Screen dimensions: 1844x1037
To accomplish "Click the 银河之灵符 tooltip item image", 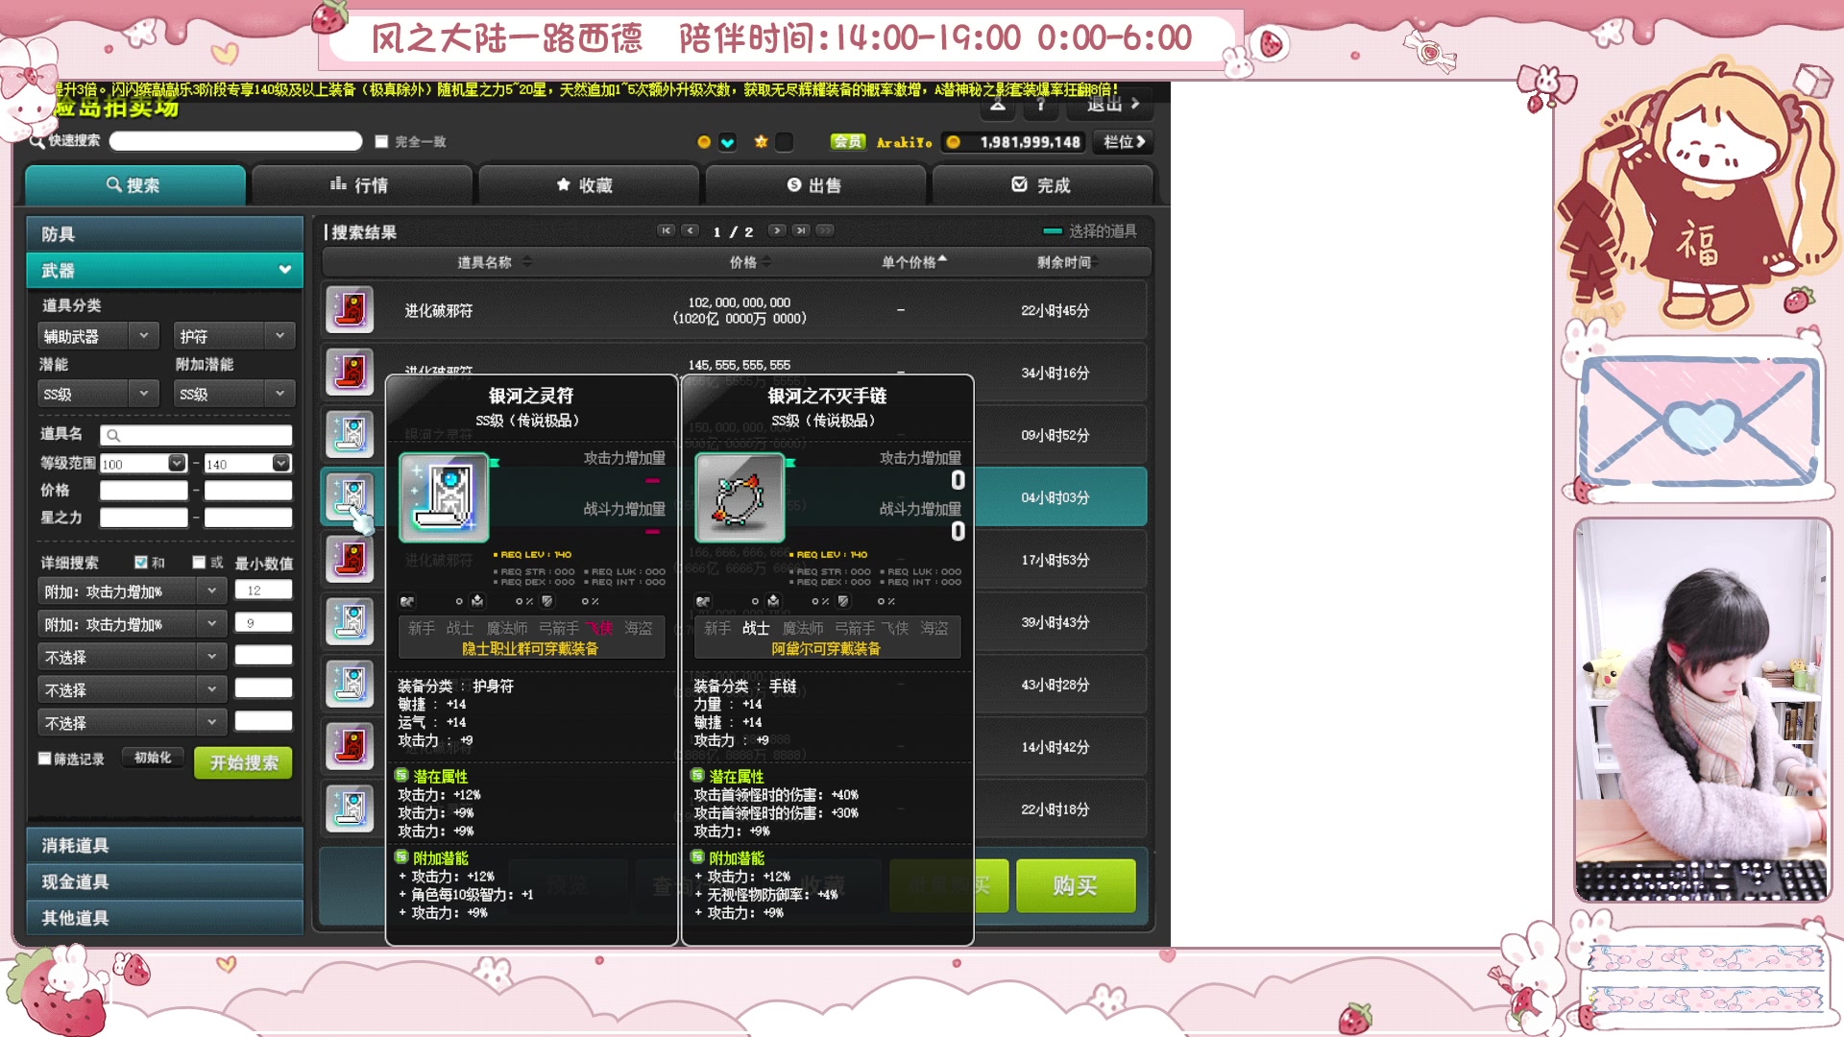I will click(x=444, y=497).
